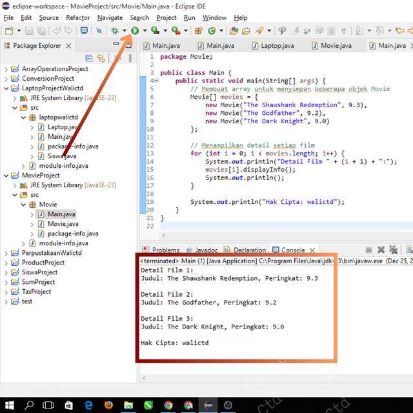Switch to the Problems tab
The width and height of the screenshot is (413, 413).
pos(165,250)
